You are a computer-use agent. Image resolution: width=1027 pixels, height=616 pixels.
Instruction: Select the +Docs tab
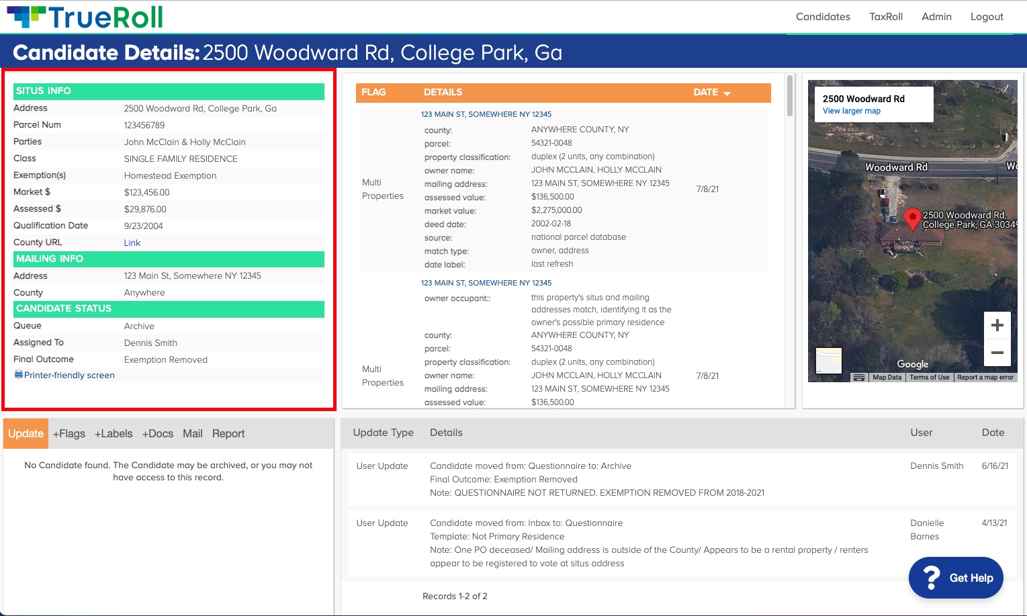tap(157, 433)
